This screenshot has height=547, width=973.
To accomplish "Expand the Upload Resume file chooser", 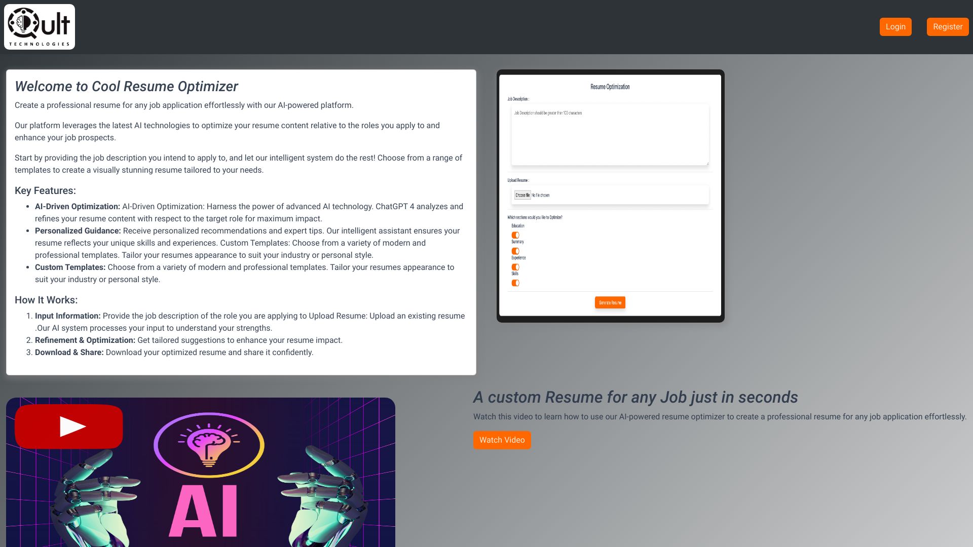I will point(523,195).
